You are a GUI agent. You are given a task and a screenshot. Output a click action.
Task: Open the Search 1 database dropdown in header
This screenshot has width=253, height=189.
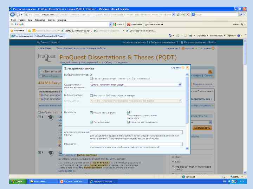click(x=48, y=42)
